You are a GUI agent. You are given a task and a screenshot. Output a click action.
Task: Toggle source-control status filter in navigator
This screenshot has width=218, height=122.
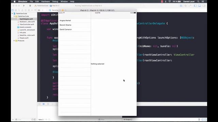tap(35, 120)
